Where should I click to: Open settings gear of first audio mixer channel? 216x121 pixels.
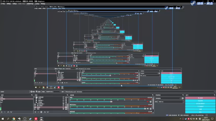click(151, 102)
